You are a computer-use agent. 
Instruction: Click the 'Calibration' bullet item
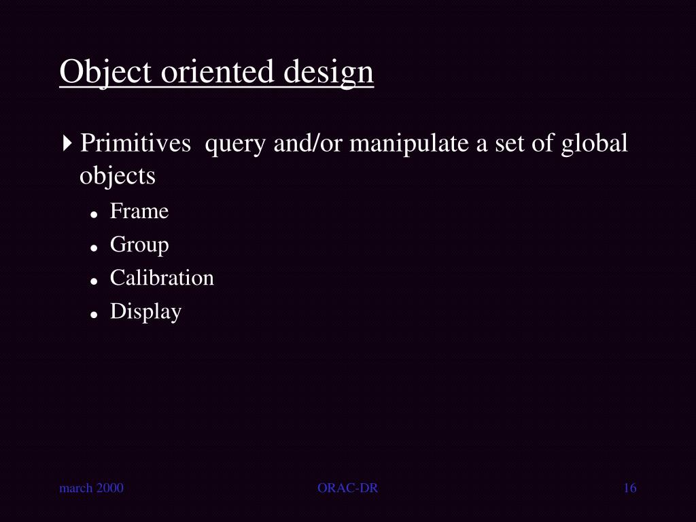(162, 277)
